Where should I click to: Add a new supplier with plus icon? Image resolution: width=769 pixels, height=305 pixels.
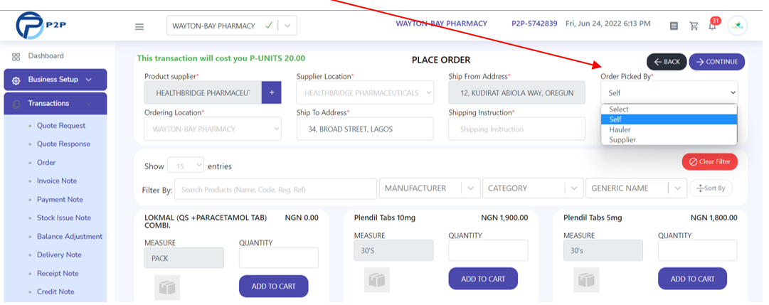click(272, 92)
